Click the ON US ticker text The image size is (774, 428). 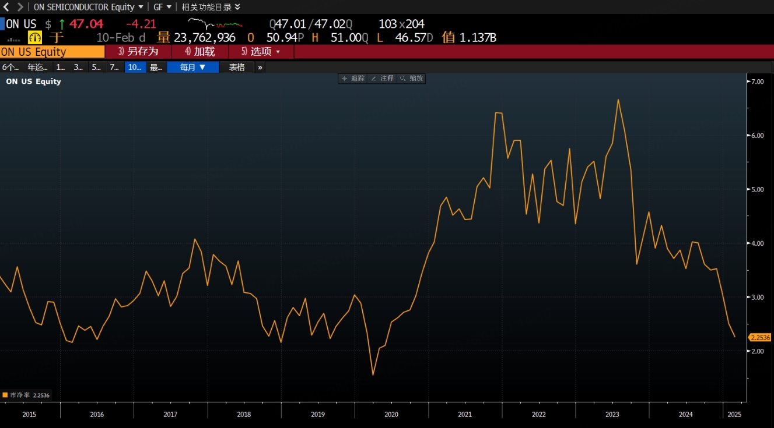tap(21, 24)
